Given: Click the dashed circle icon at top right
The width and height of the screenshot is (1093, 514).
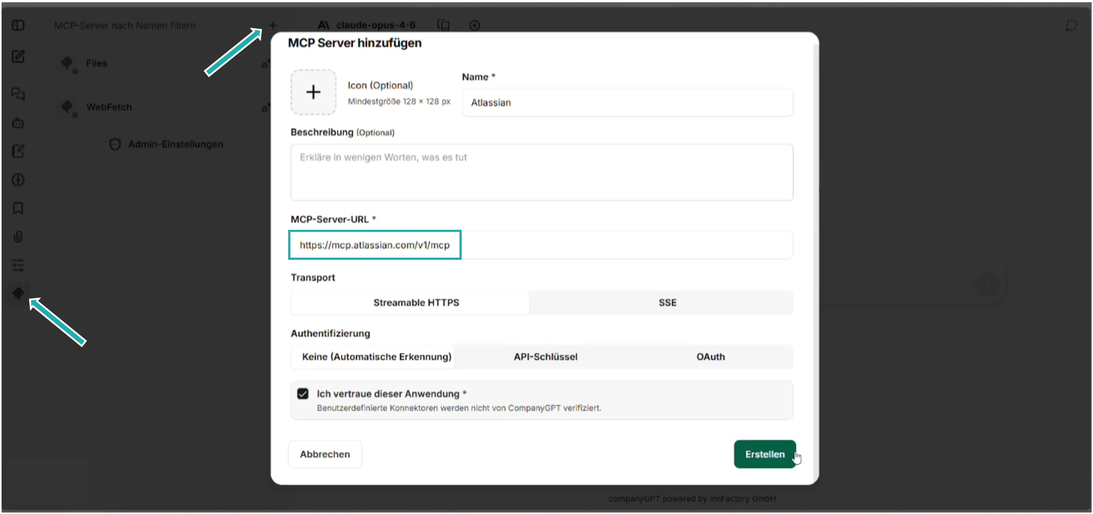Looking at the screenshot, I should [x=1071, y=25].
